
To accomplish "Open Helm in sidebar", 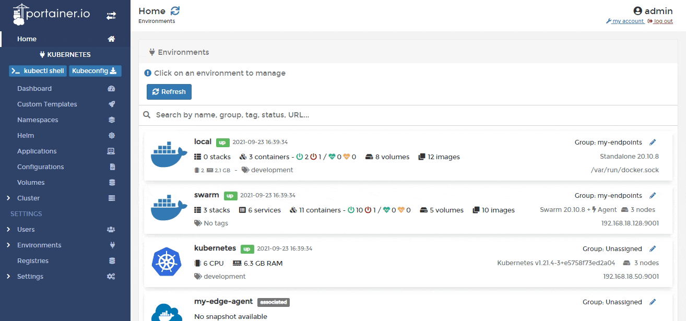I will (26, 136).
